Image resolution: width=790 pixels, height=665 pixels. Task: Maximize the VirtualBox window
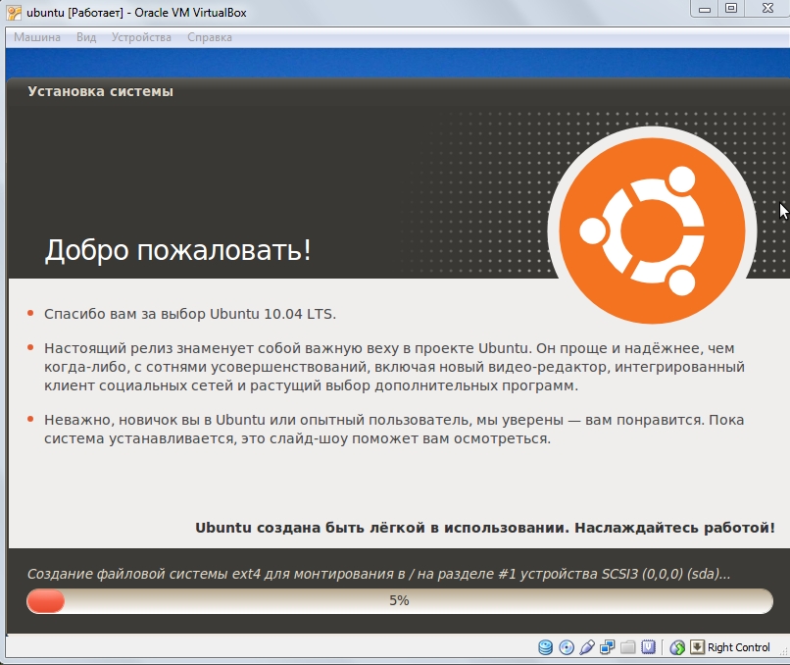(x=731, y=9)
